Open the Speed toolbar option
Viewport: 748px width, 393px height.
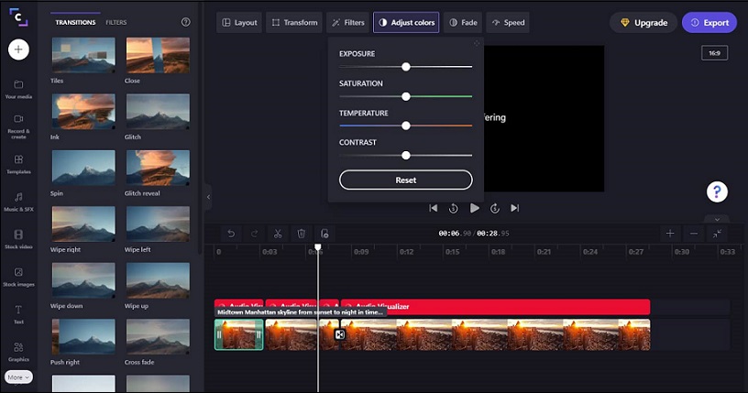(x=508, y=22)
